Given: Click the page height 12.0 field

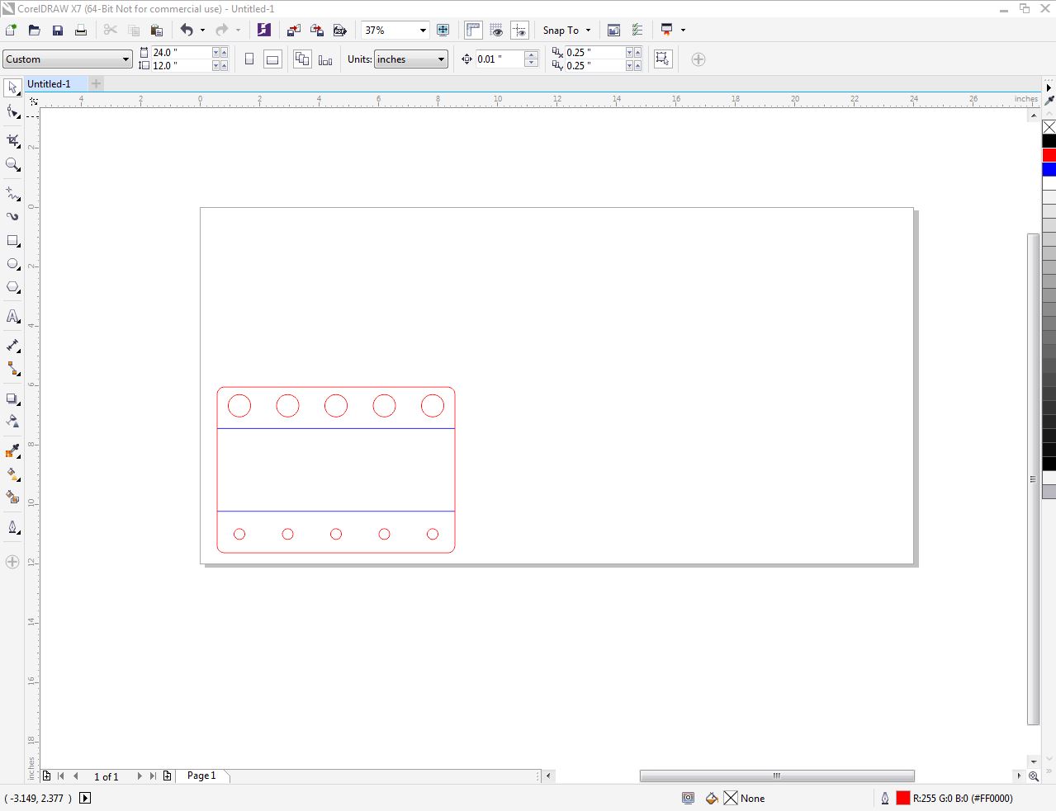Looking at the screenshot, I should coord(182,65).
